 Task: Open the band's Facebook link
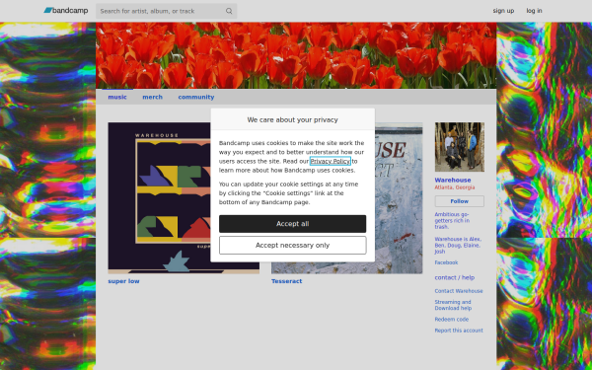446,262
